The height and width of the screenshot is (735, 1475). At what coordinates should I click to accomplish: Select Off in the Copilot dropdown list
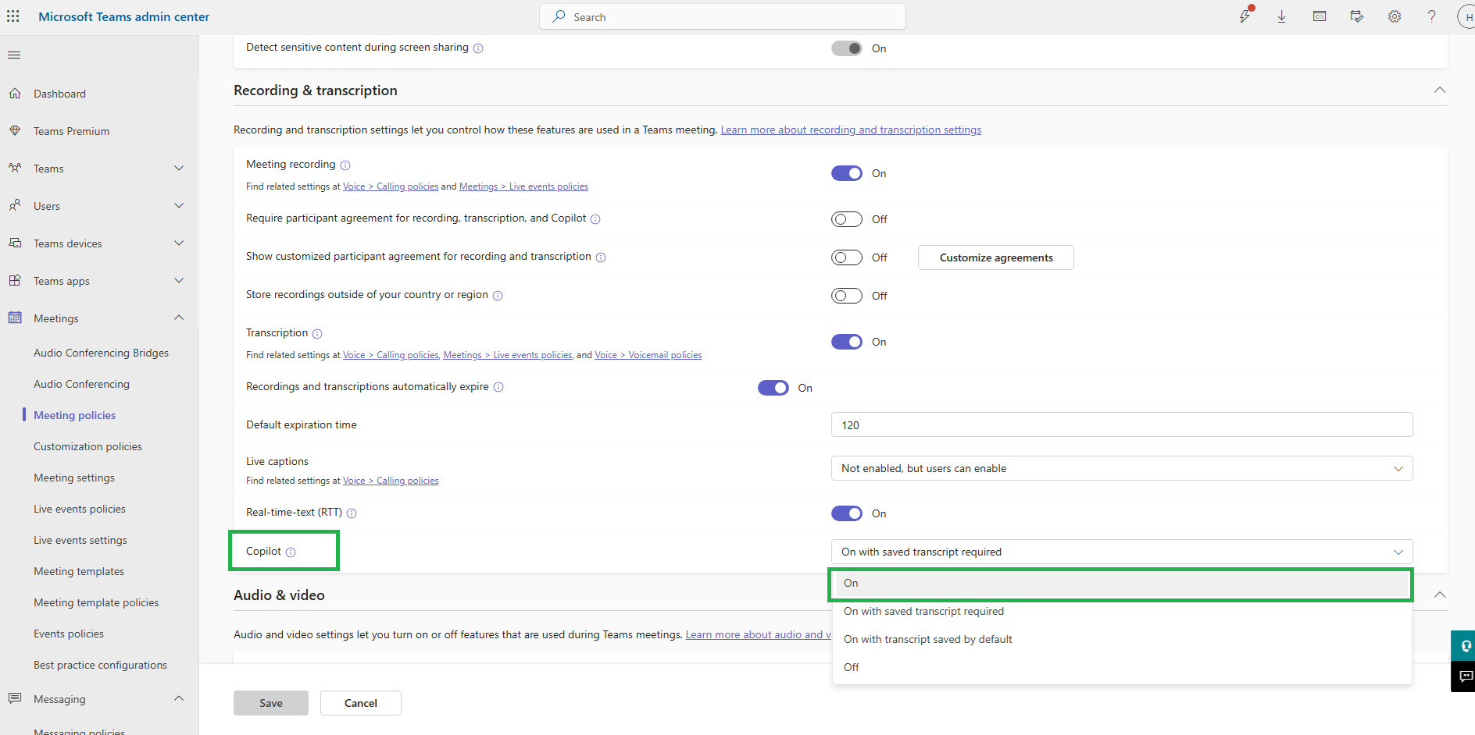(x=1122, y=668)
